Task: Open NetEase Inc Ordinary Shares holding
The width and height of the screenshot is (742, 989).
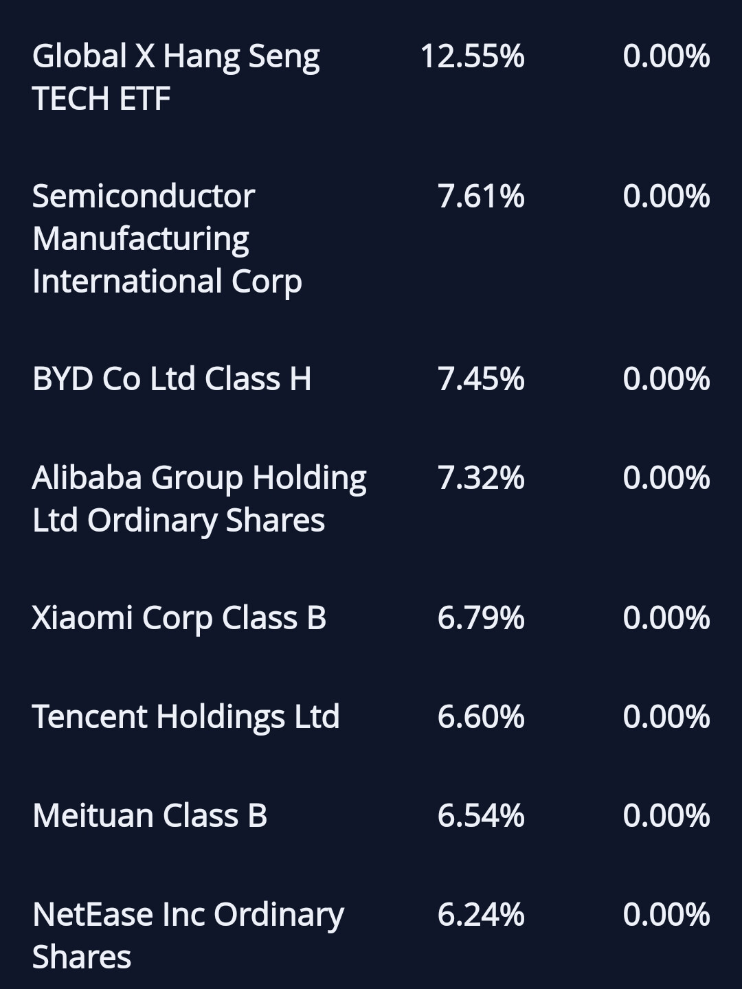Action: [188, 935]
